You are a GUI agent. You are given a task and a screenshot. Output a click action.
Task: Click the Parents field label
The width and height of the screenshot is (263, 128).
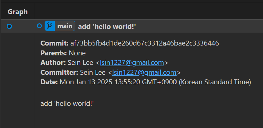(54, 53)
